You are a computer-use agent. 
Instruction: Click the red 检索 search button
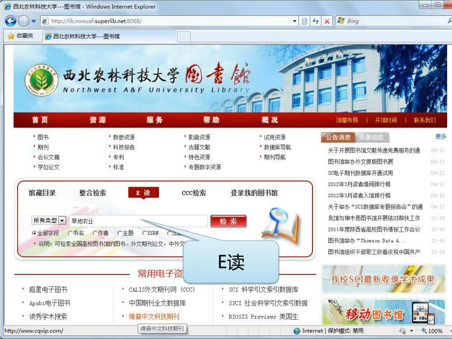click(x=228, y=221)
